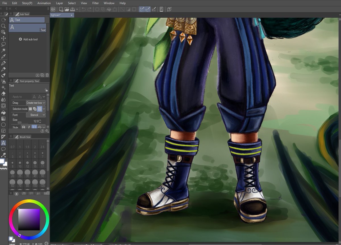Toggle Bold text style
Image resolution: width=341 pixels, height=245 pixels.
coord(24,127)
